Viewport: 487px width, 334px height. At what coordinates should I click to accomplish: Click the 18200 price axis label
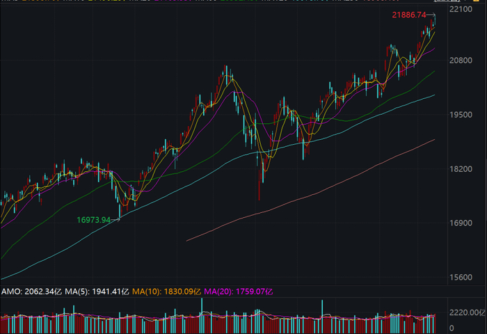click(461, 169)
